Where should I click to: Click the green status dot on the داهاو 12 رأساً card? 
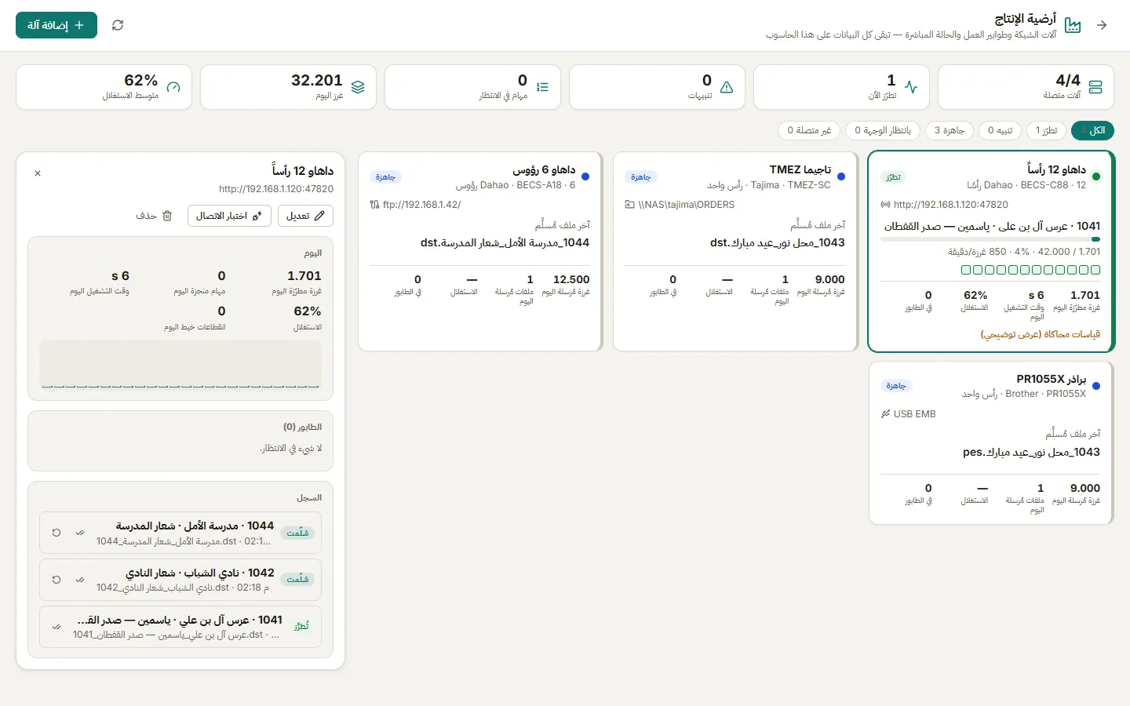(1096, 176)
